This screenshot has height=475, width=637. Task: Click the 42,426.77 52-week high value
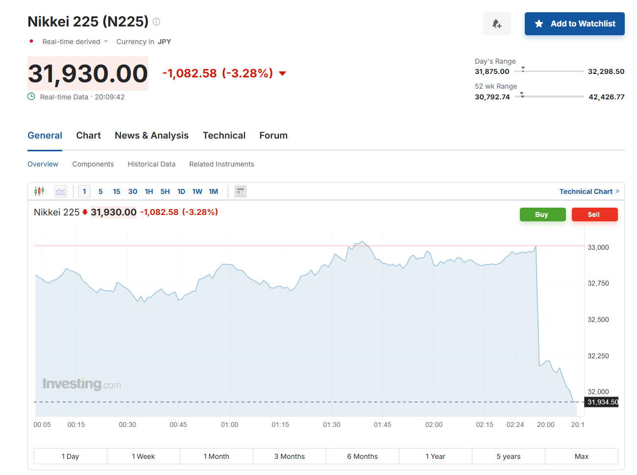(607, 97)
